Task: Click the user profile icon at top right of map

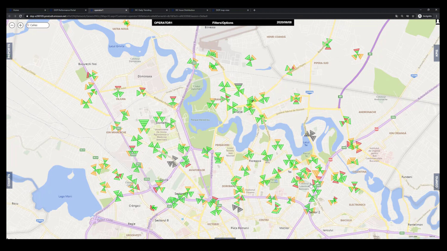Action: 437,22
